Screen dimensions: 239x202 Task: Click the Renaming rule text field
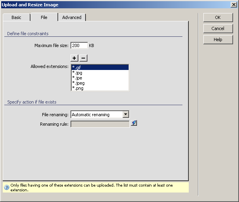pyautogui.click(x=100, y=124)
